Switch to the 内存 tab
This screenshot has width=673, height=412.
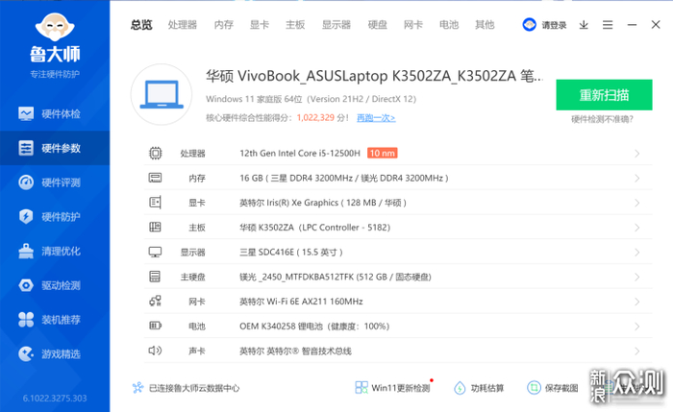[x=224, y=25]
